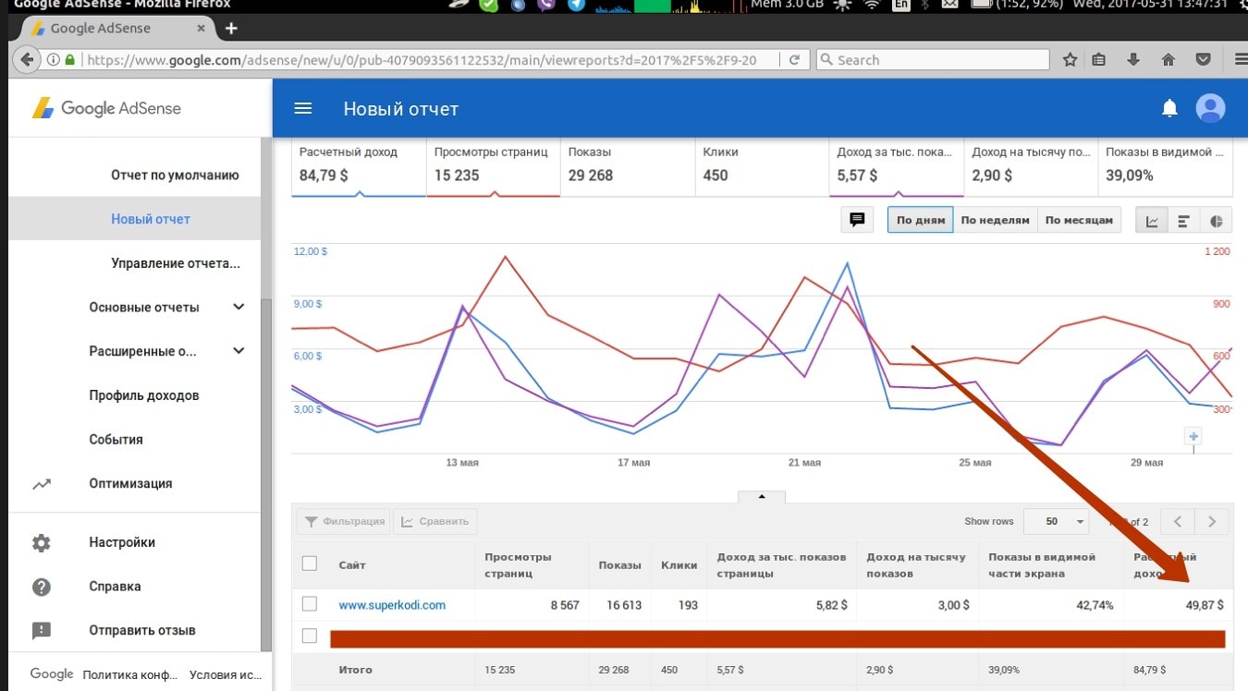This screenshot has height=691, width=1248.
Task: Check the redacted second row checkbox
Action: tap(310, 636)
